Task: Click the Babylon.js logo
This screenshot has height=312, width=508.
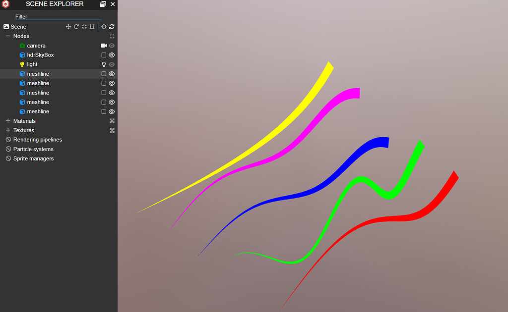Action: tap(6, 4)
